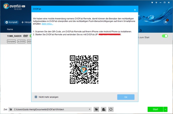
Task: Open the title bar dropdown menu arrow
Action: point(156,2)
